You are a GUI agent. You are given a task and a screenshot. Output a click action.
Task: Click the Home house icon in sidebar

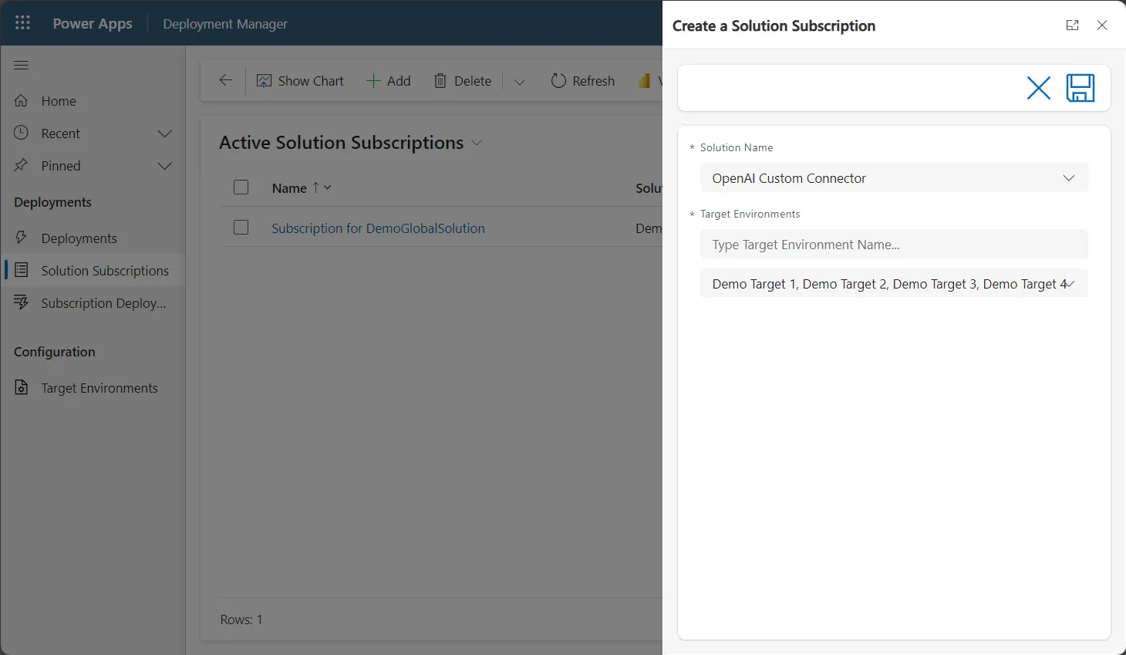coord(22,101)
